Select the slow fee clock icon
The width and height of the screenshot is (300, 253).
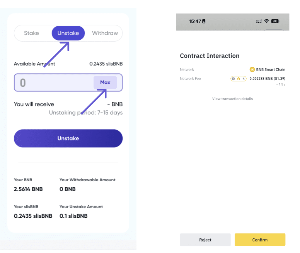coord(234,79)
